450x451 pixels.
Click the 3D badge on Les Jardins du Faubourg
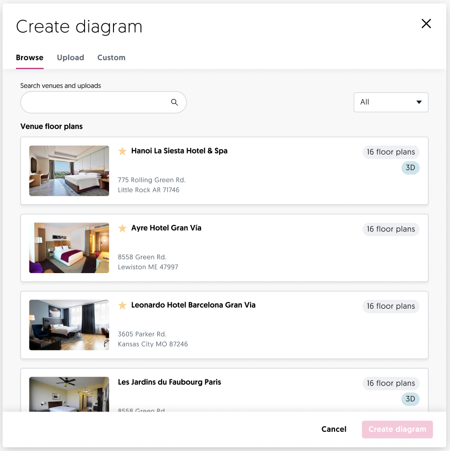coord(410,399)
